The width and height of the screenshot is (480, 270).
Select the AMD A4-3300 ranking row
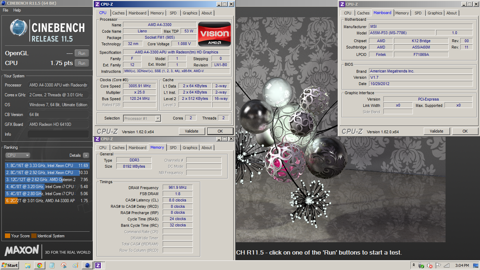pyautogui.click(x=47, y=200)
